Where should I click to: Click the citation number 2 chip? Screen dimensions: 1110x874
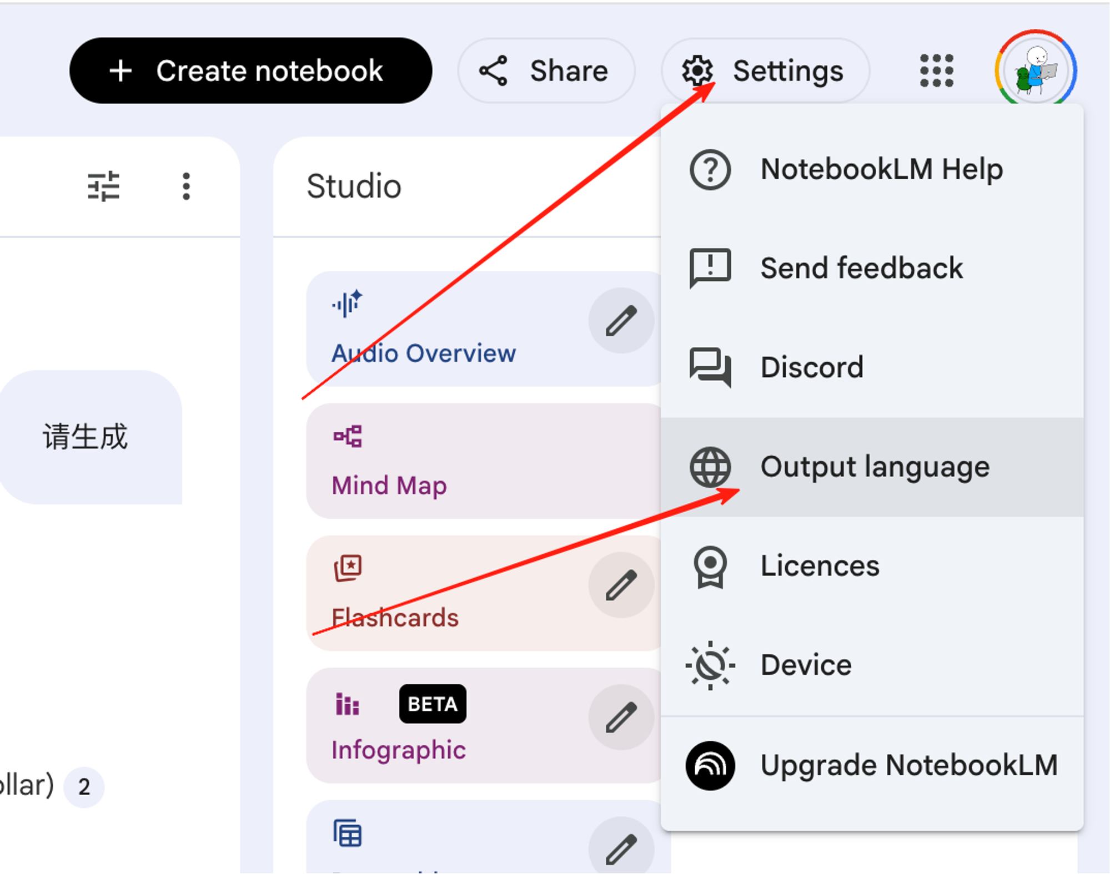tap(84, 787)
